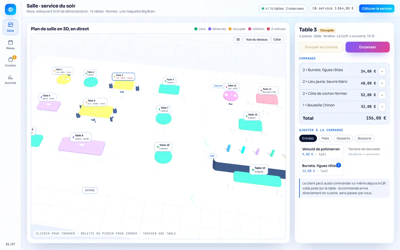
Task: Switch to Vue du dessus view
Action: coord(257,39)
